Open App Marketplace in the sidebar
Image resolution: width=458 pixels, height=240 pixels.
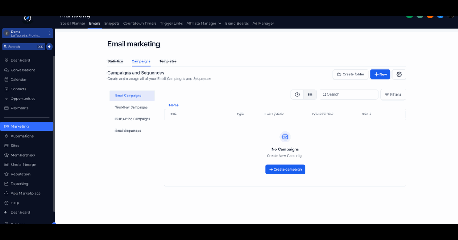click(x=26, y=193)
